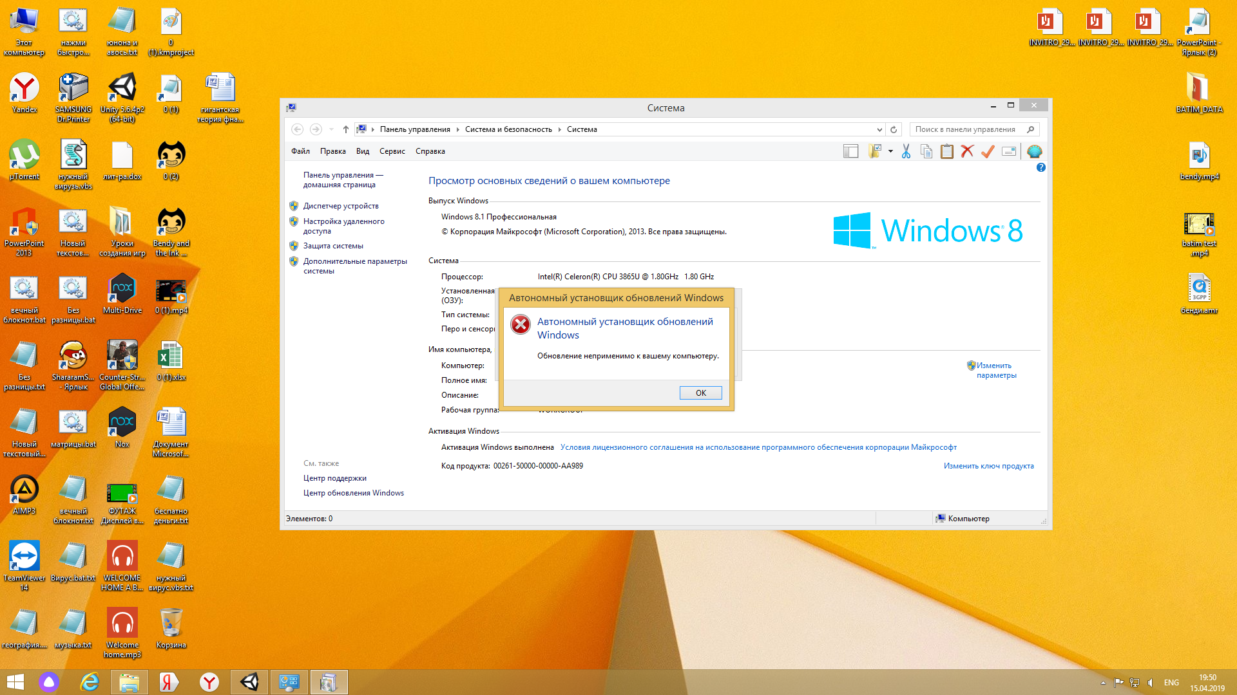Open Центр обновления Windows link
Viewport: 1237px width, 695px height.
click(x=352, y=493)
